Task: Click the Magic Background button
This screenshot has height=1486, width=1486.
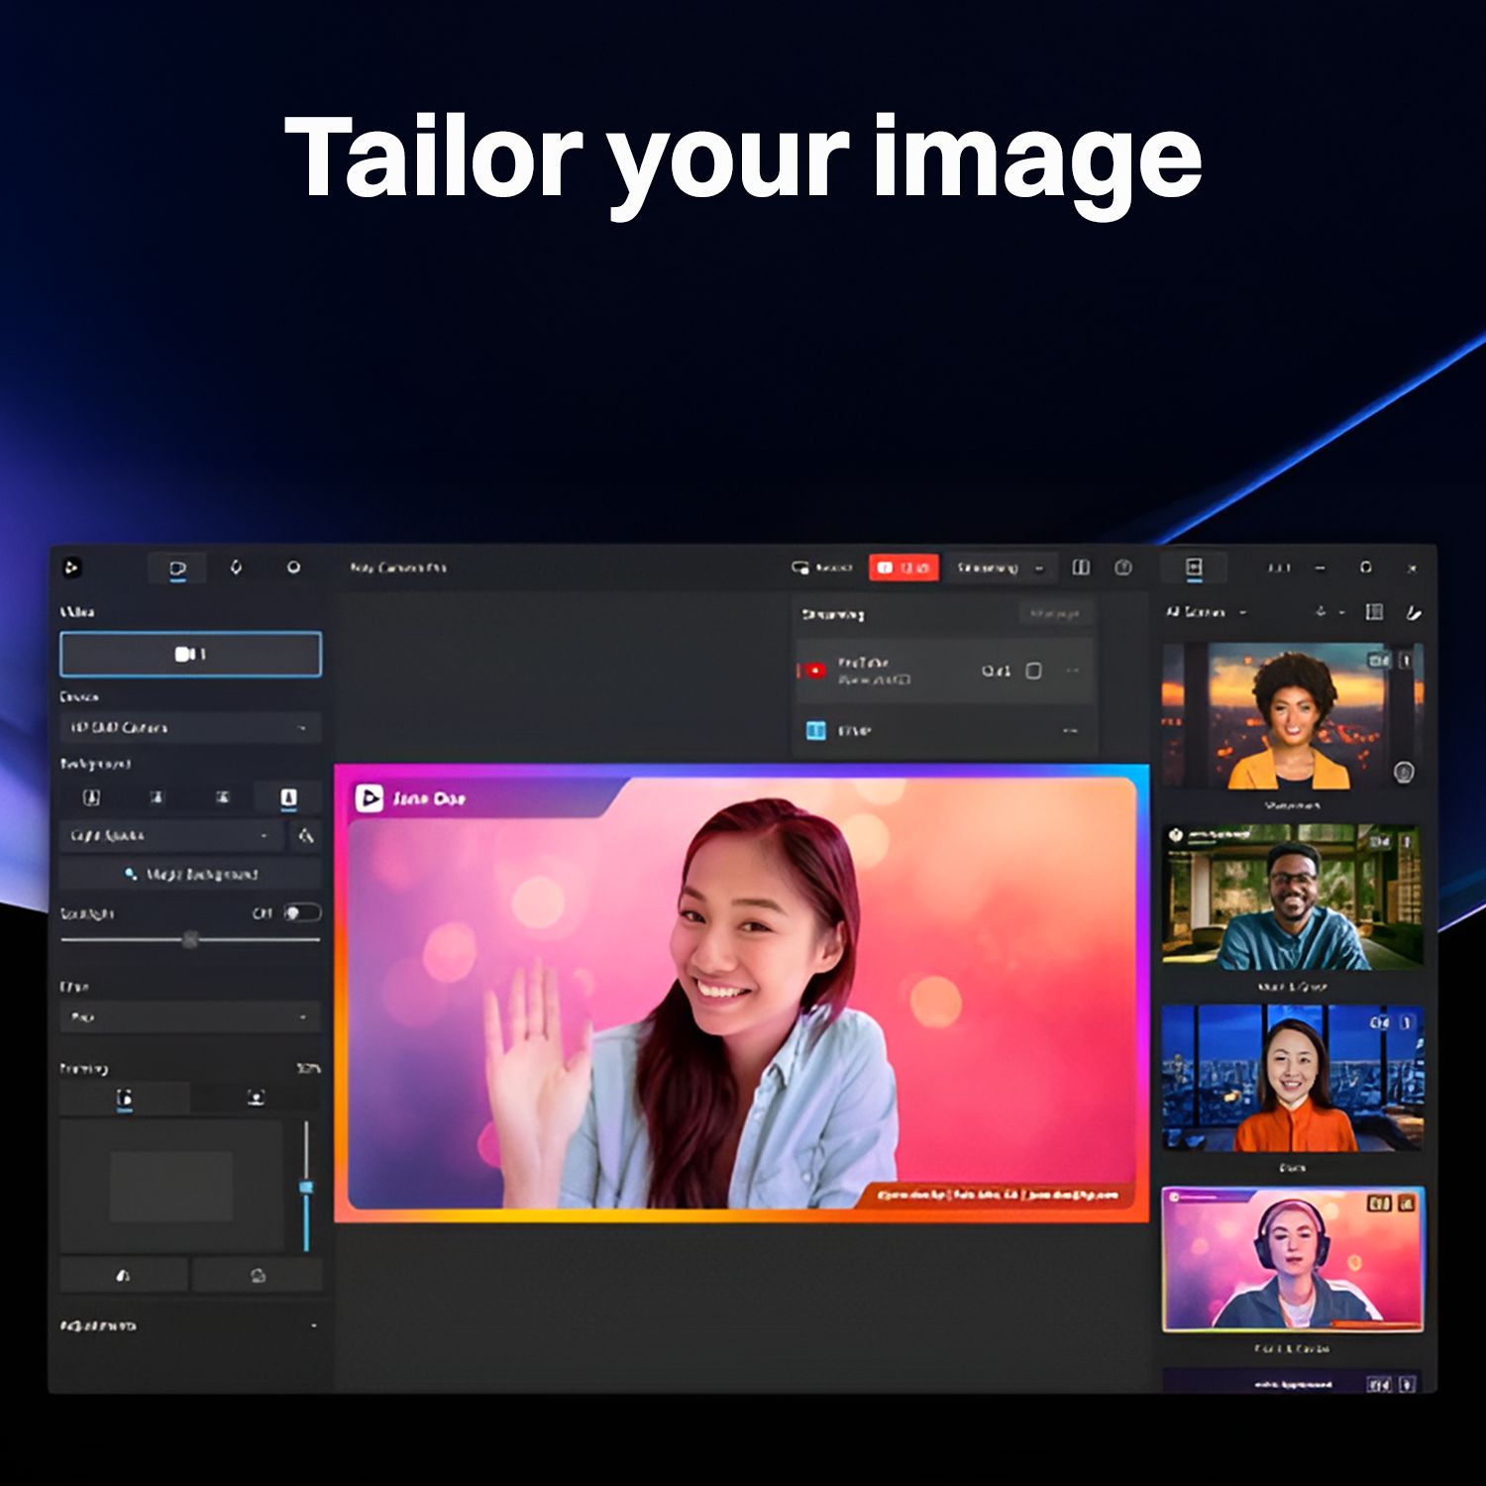Action: (190, 875)
